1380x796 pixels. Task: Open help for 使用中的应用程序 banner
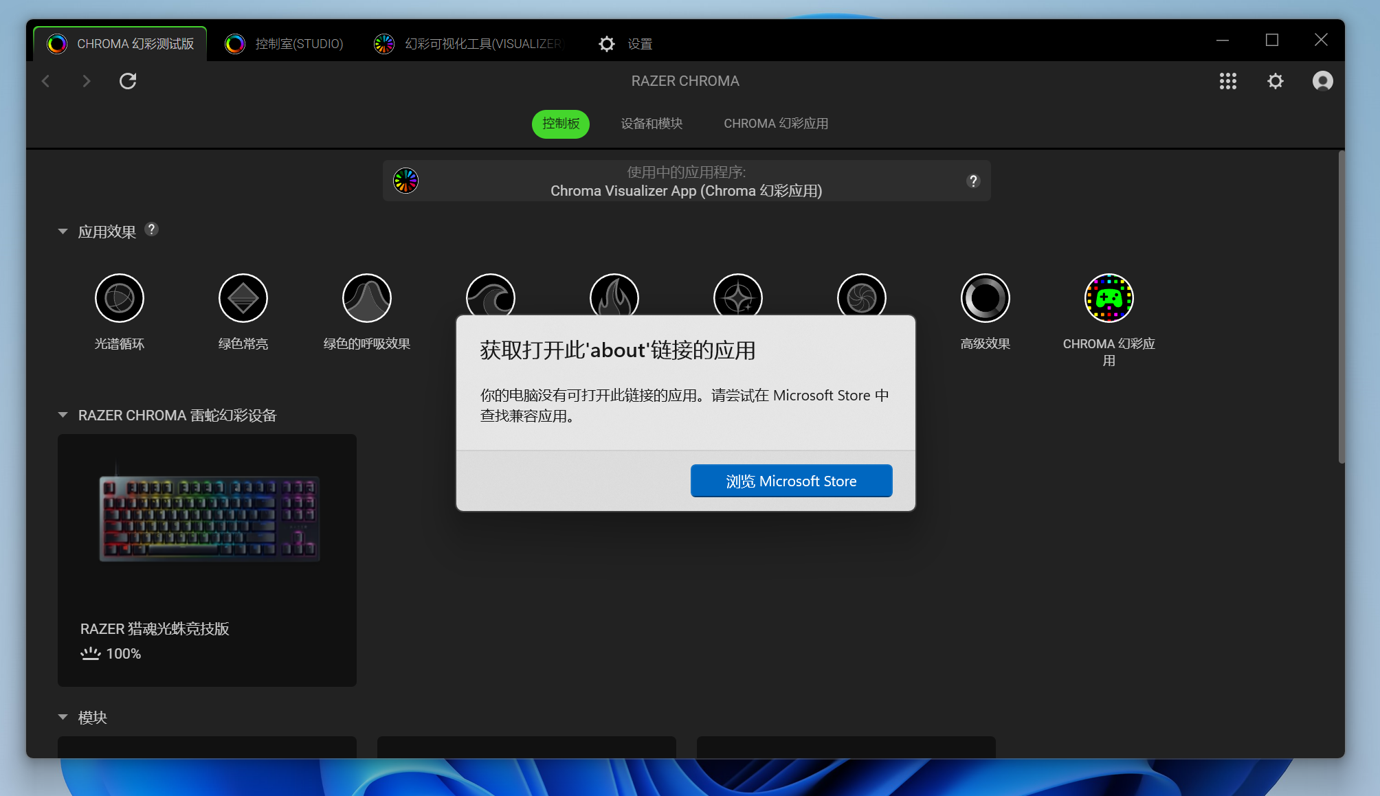click(x=972, y=181)
